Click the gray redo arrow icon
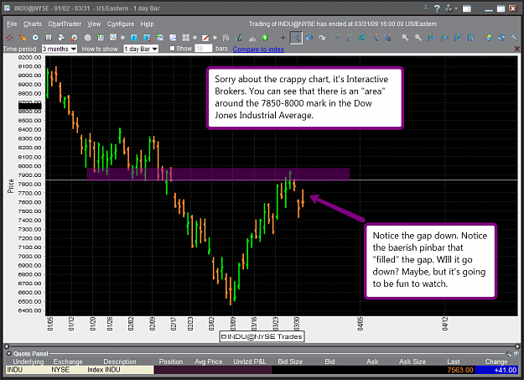 tap(322, 38)
